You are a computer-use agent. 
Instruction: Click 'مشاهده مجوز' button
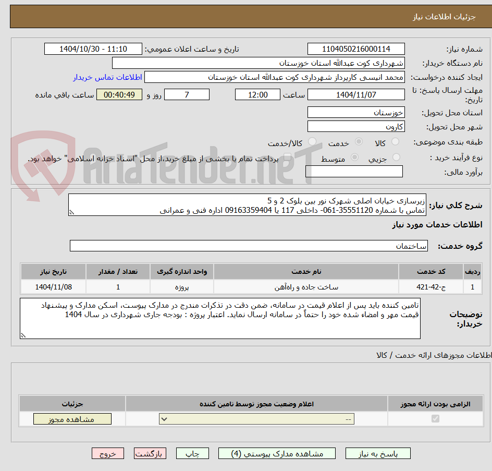[x=72, y=419]
